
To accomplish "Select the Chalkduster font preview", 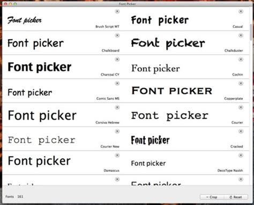I will (168, 43).
